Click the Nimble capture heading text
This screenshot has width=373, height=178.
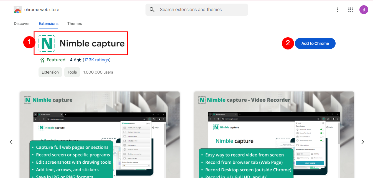92,43
